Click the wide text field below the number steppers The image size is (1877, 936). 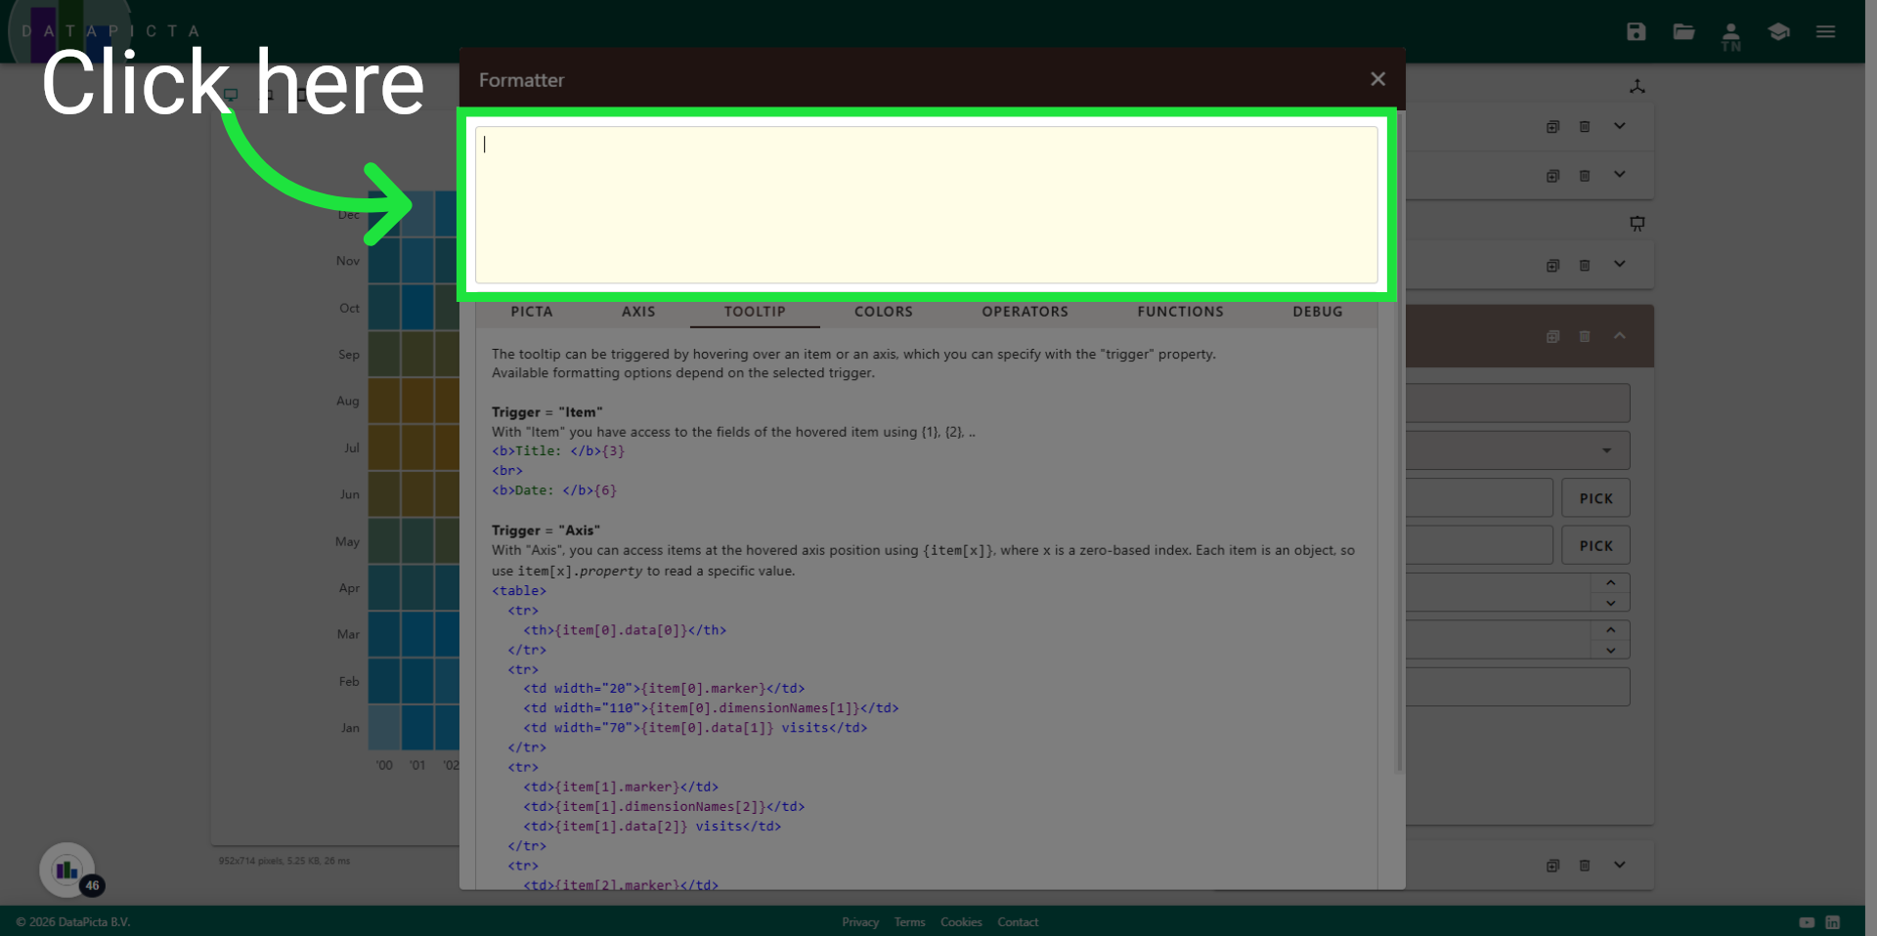pos(1518,687)
